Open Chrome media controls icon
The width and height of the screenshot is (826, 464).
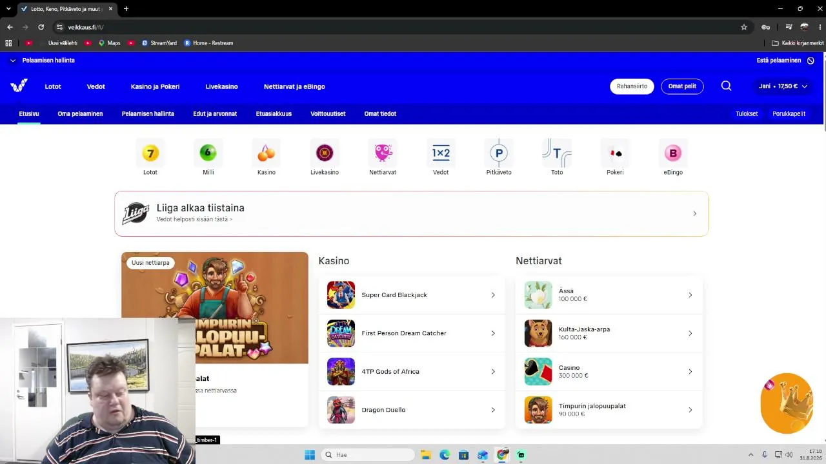[789, 27]
